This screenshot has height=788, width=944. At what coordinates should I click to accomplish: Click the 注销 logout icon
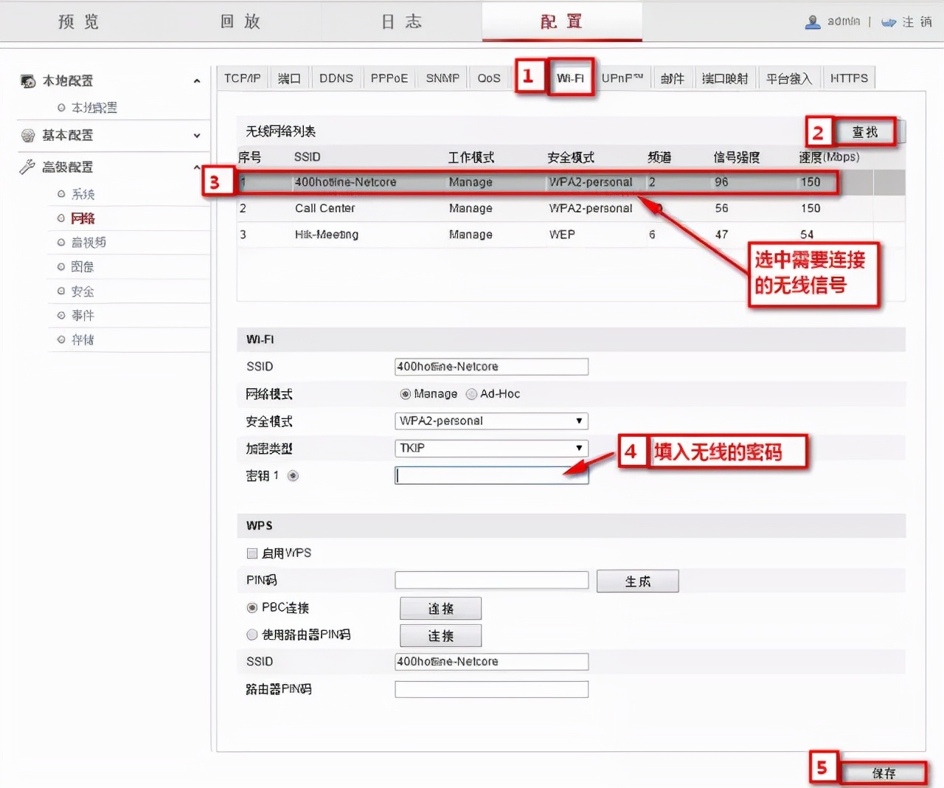889,21
